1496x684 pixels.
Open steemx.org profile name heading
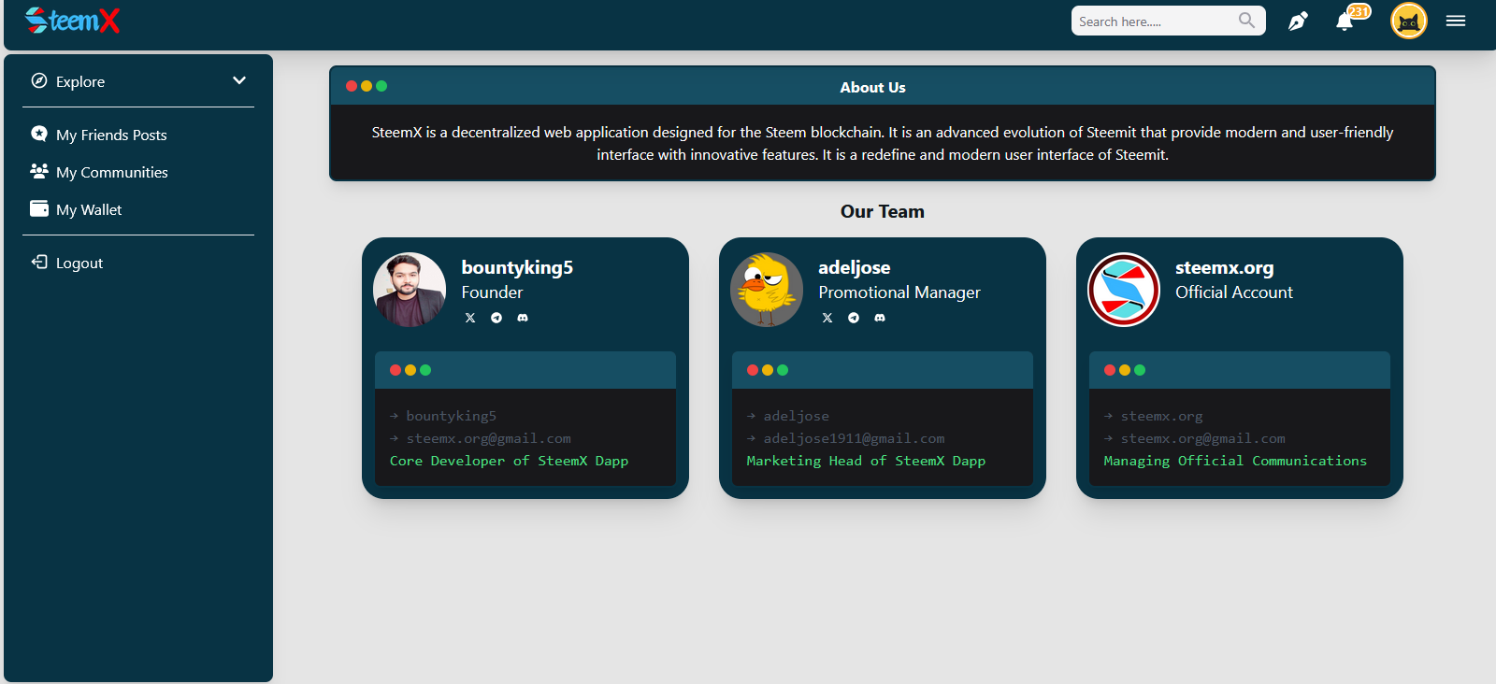coord(1225,267)
